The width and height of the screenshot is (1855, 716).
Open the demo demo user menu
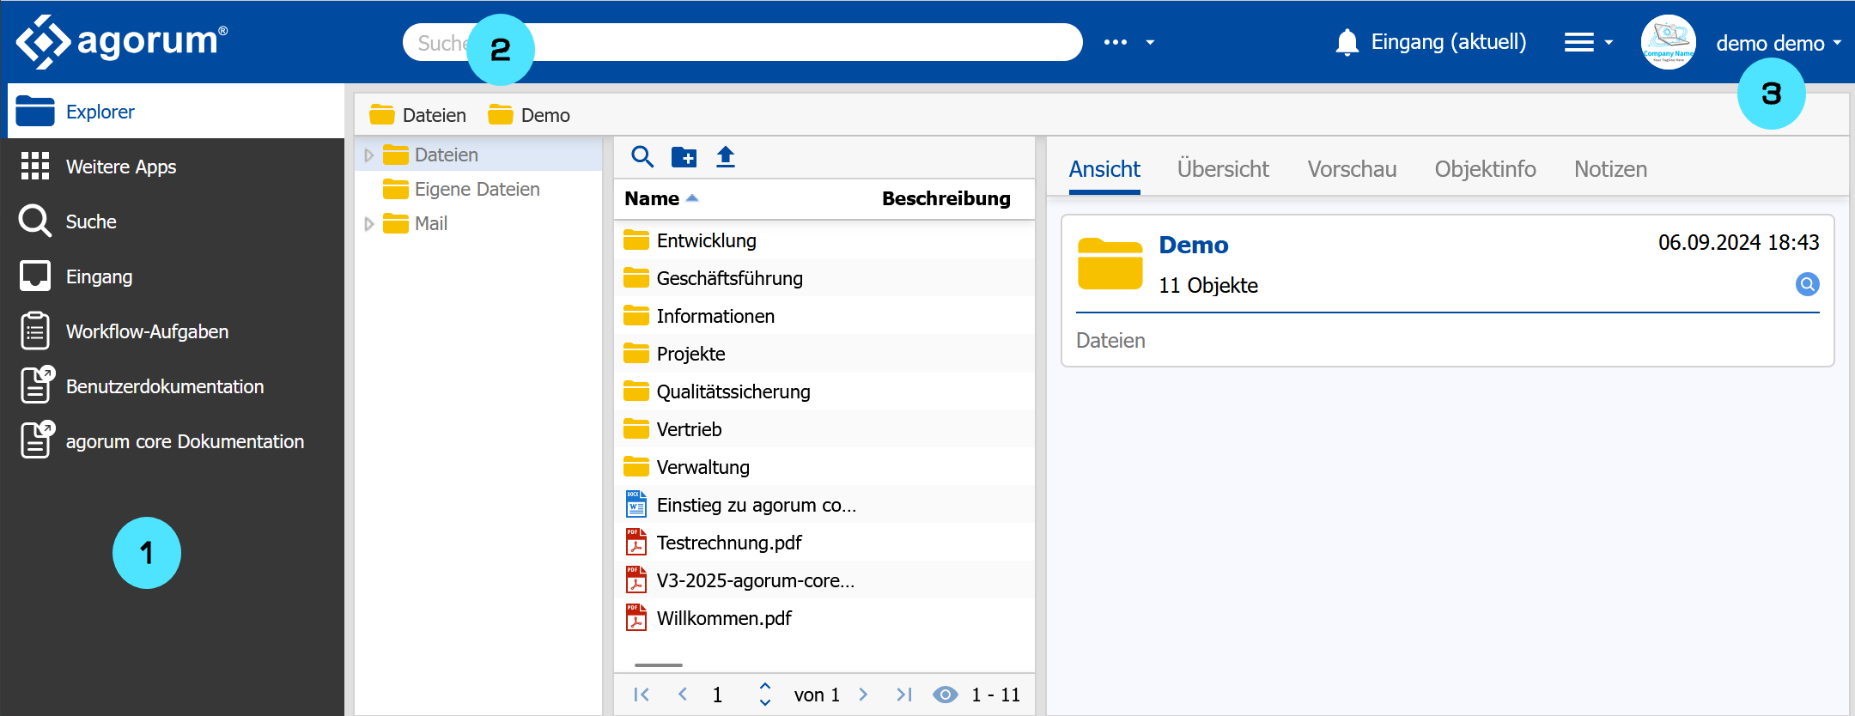pyautogui.click(x=1779, y=43)
